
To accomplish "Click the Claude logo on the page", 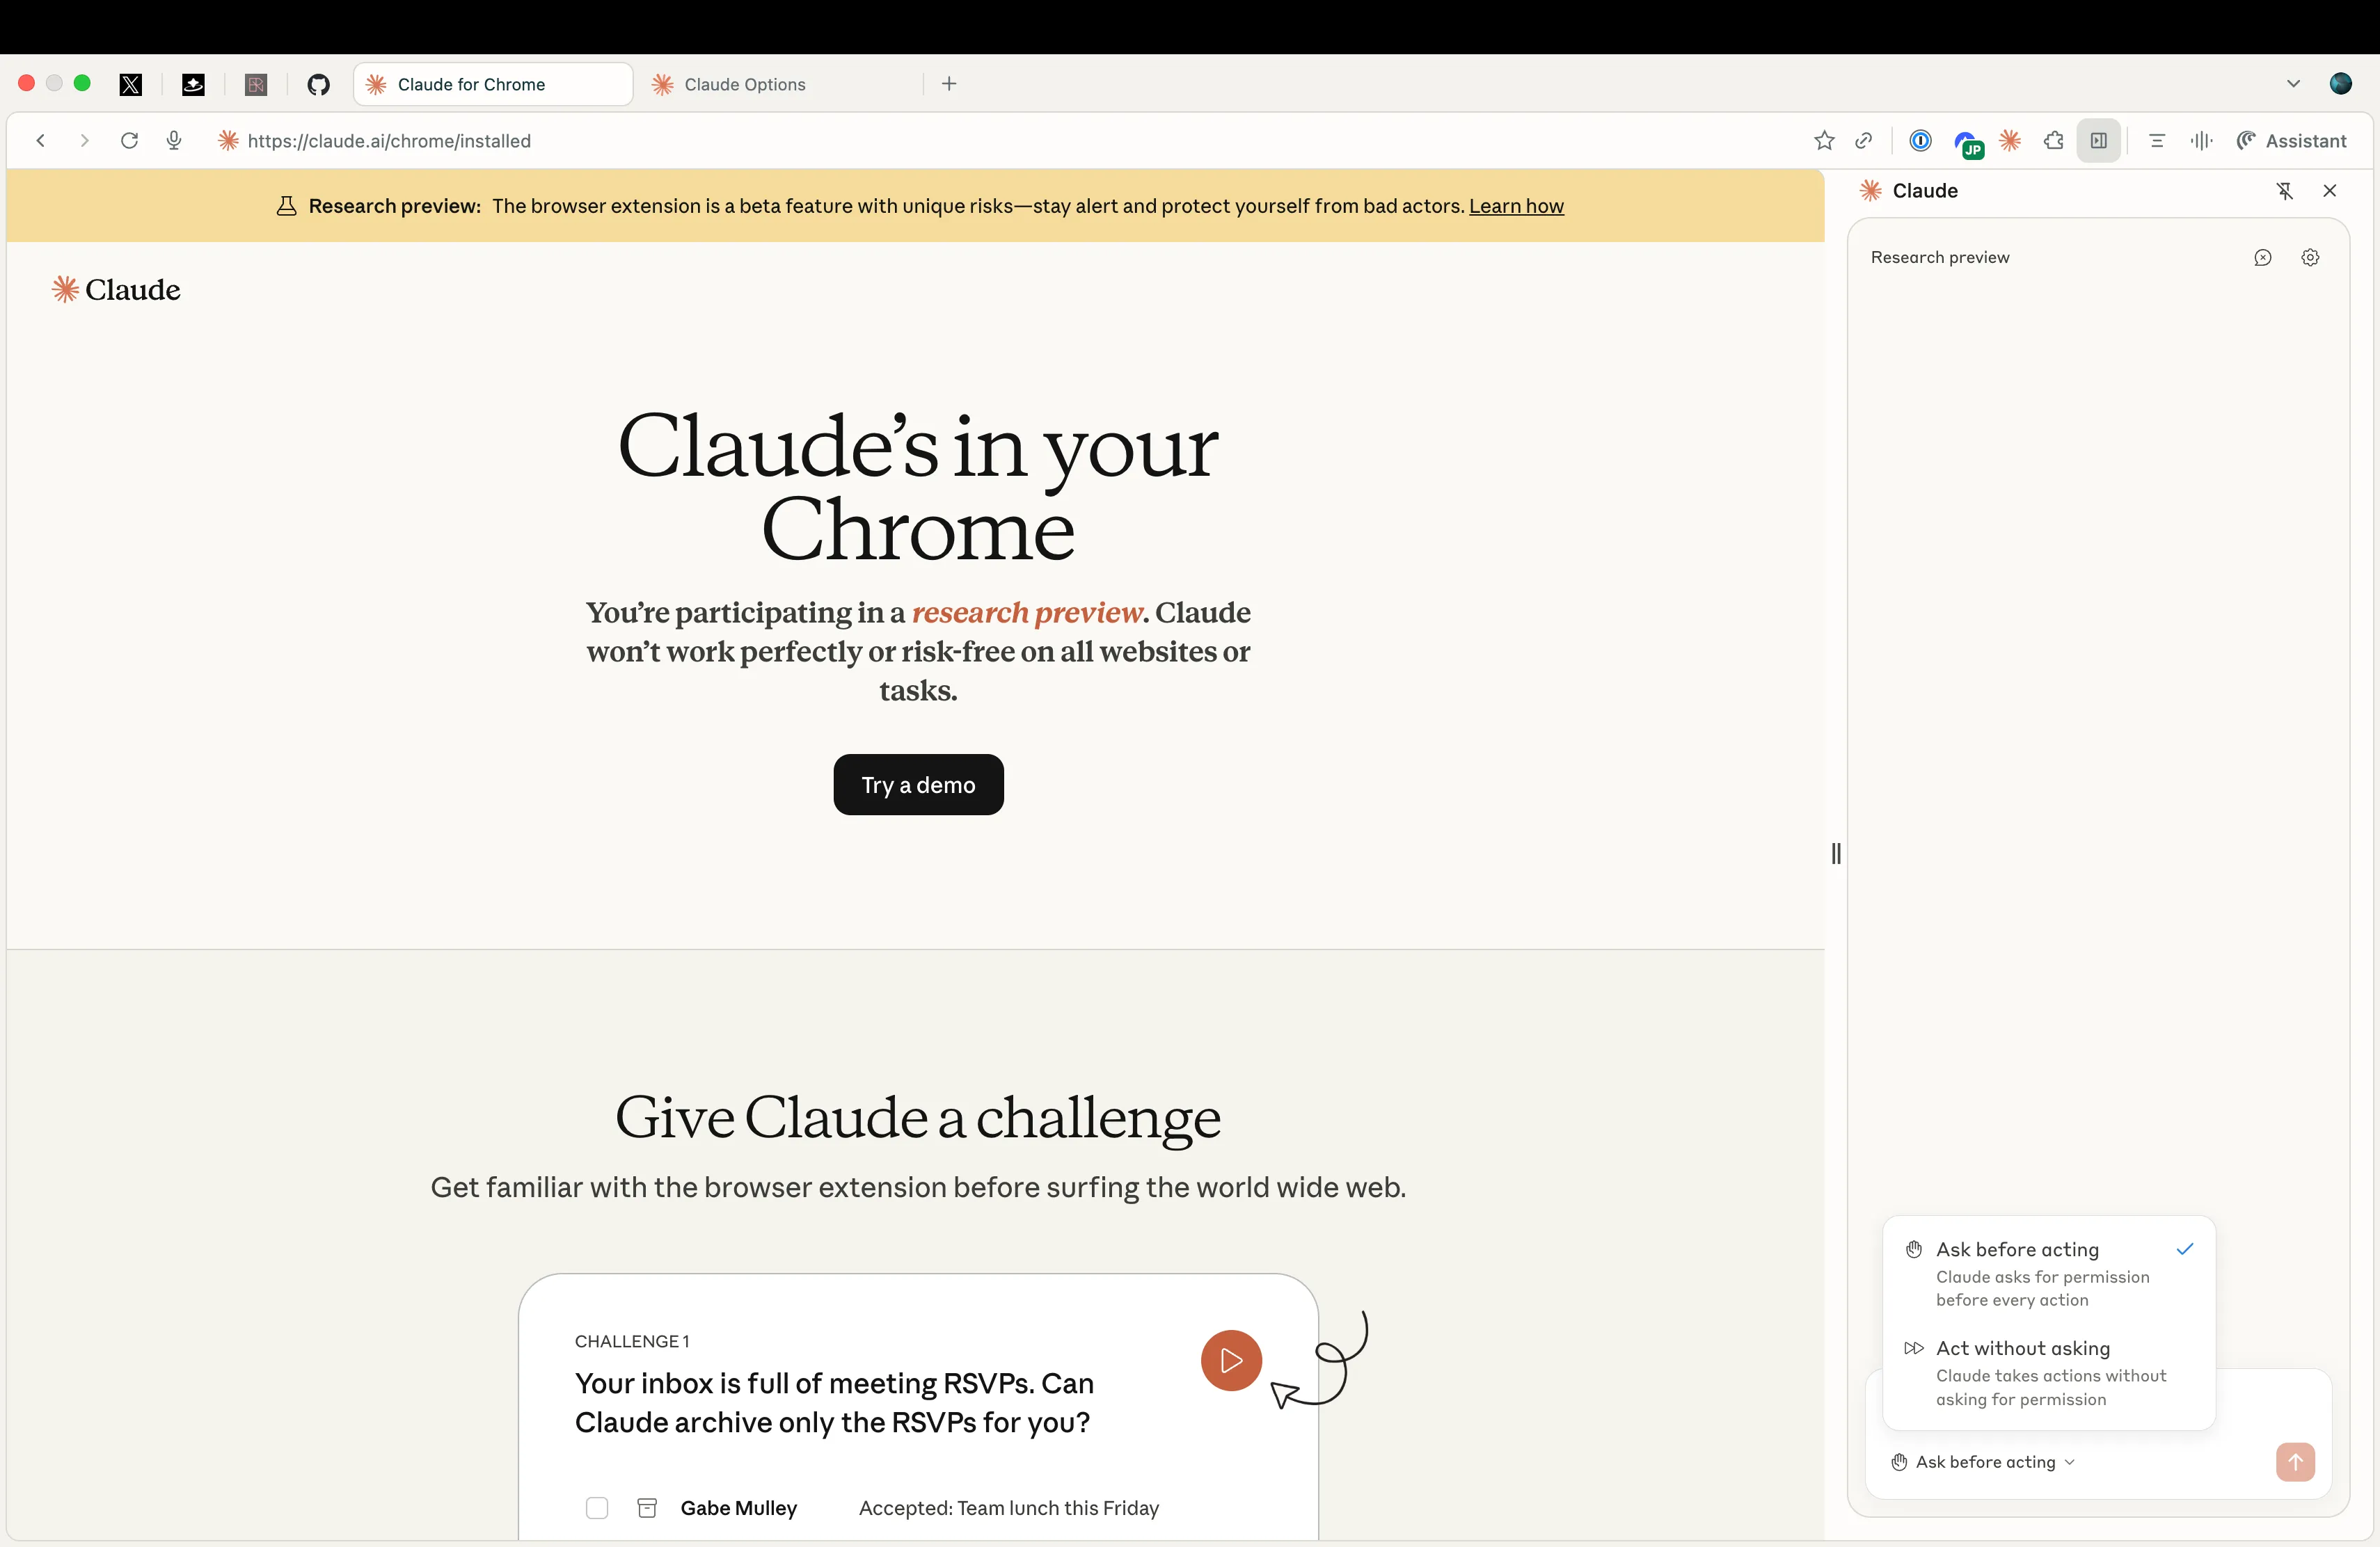I will tap(116, 290).
